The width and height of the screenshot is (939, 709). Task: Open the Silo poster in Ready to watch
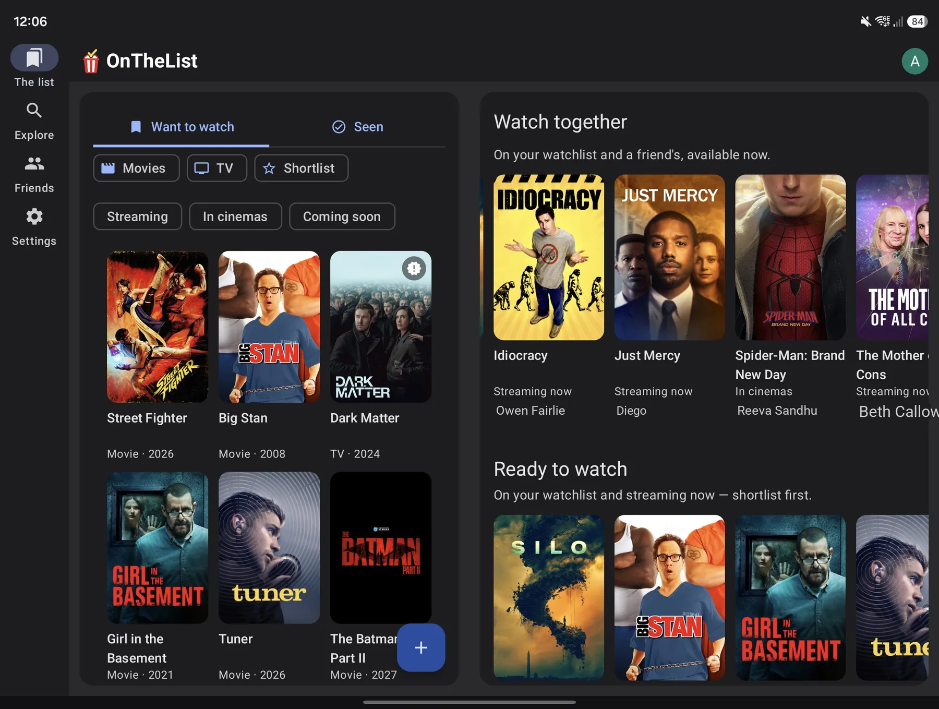[548, 597]
